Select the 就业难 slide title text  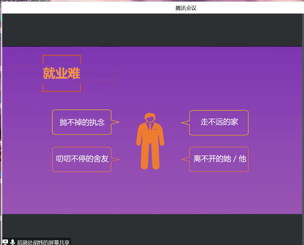pyautogui.click(x=62, y=73)
